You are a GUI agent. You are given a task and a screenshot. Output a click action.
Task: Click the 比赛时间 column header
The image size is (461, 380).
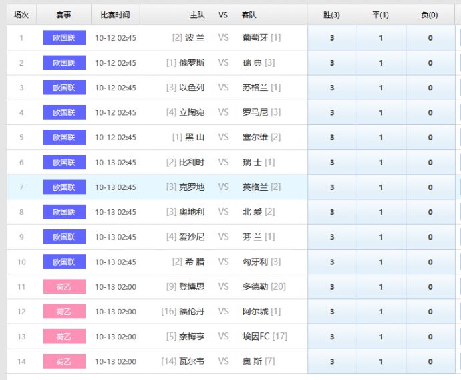(115, 15)
